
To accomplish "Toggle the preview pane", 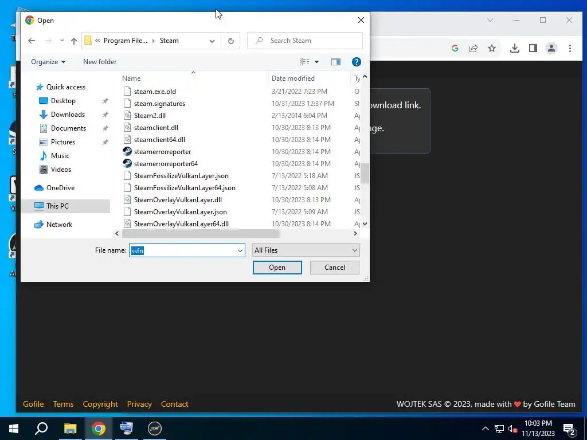I will coord(336,62).
